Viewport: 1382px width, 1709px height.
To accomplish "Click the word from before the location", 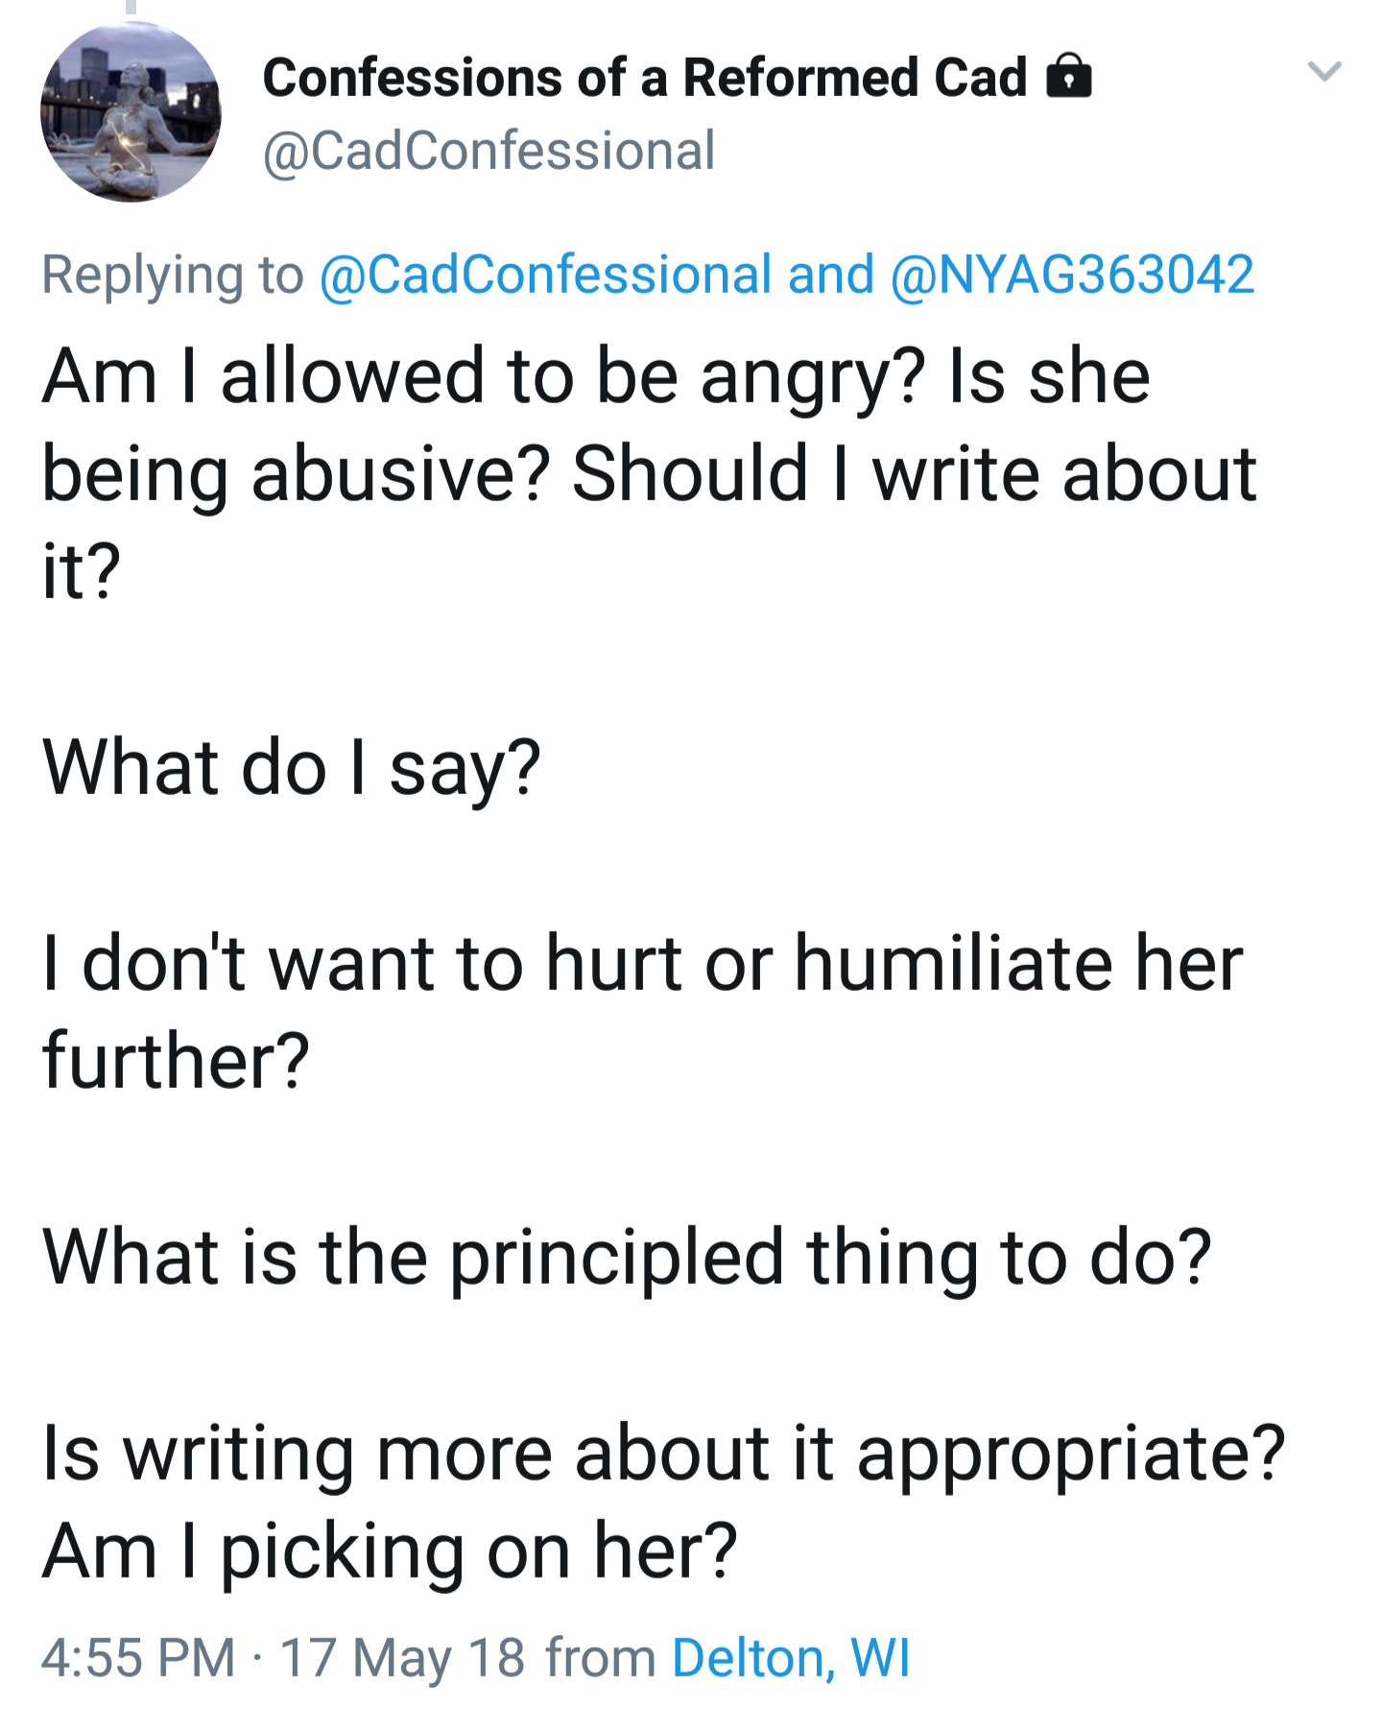I will tap(600, 1658).
